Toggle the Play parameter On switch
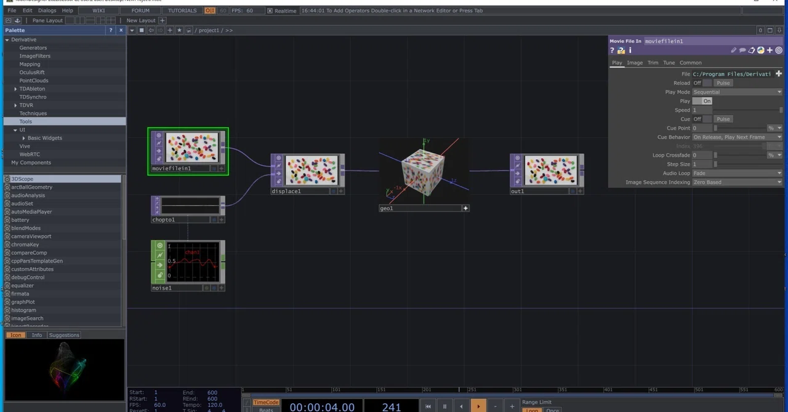788x412 pixels. pos(702,101)
